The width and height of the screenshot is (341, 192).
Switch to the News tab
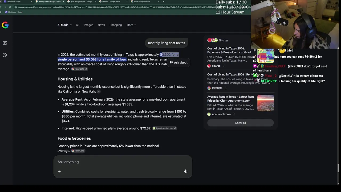click(101, 25)
